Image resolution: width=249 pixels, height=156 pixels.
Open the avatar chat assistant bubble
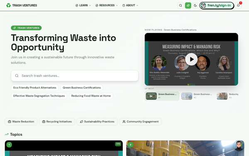[239, 146]
